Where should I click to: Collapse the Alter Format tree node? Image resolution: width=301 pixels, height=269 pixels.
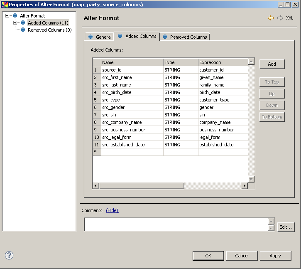(7, 16)
